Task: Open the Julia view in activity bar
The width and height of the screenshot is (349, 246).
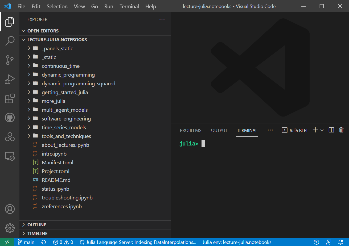Action: point(10,137)
